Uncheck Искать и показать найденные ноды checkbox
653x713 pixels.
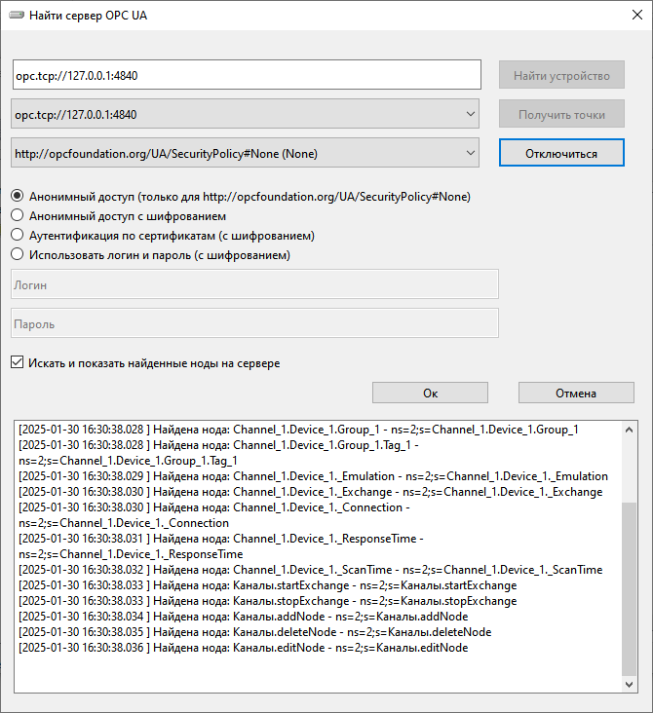tap(17, 363)
